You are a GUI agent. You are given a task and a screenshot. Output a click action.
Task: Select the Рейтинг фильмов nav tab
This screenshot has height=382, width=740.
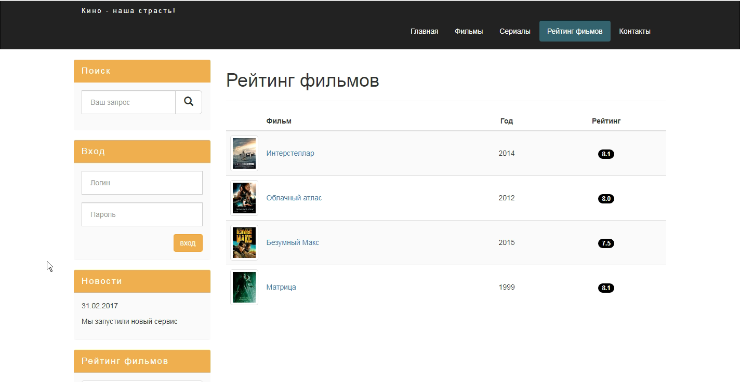pos(575,31)
